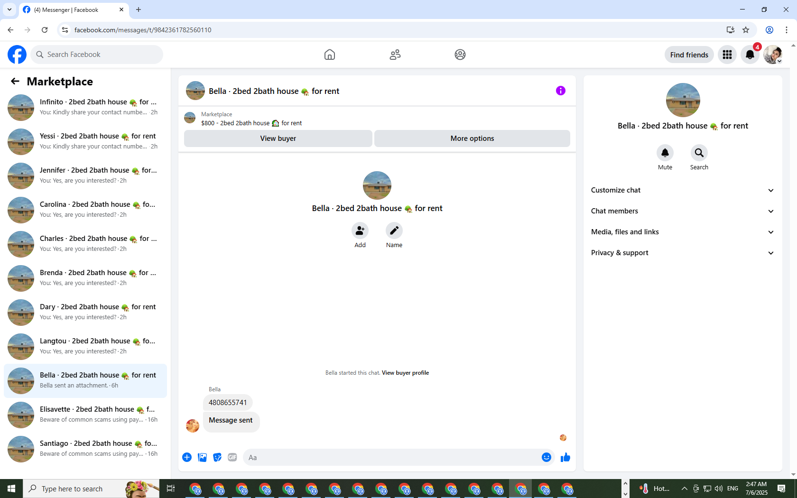Open the Yessi conversation
This screenshot has height=498, width=797.
pos(85,141)
